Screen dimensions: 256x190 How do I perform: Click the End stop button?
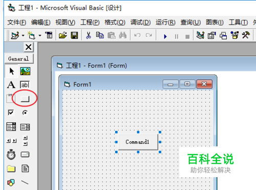[187, 36]
